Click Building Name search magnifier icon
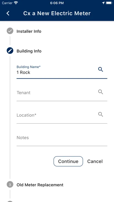114x202 pixels. click(x=101, y=69)
